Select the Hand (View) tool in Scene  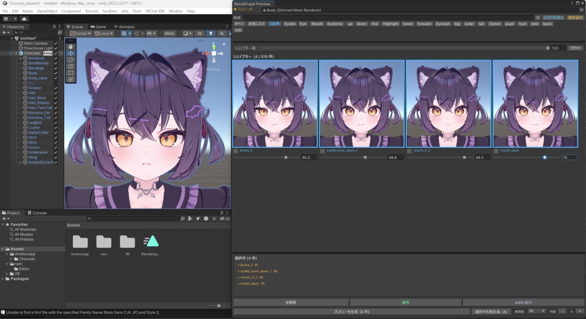tap(70, 47)
